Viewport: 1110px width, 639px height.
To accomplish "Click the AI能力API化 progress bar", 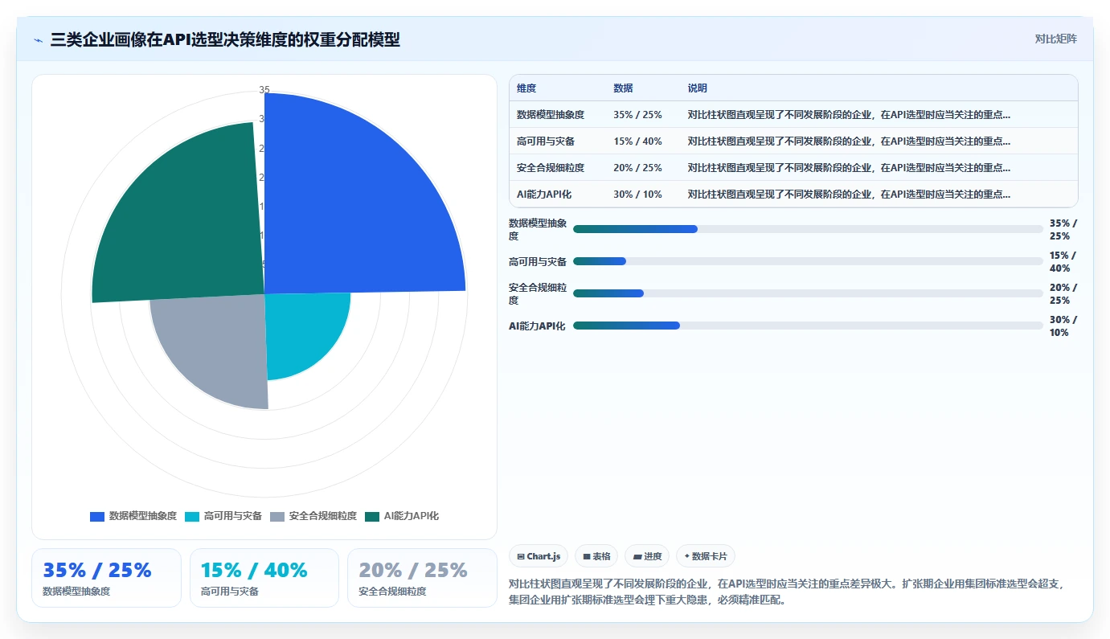I will coord(808,326).
